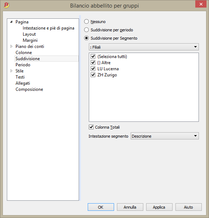This screenshot has height=218, width=209.
Task: Click the Applica button
Action: pos(159,207)
